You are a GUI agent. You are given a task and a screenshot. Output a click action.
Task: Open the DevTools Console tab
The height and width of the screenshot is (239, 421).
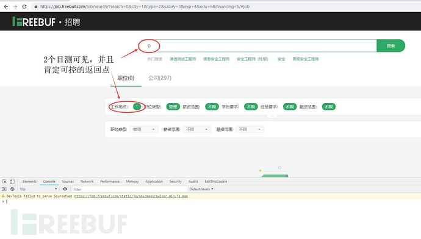coord(49,182)
